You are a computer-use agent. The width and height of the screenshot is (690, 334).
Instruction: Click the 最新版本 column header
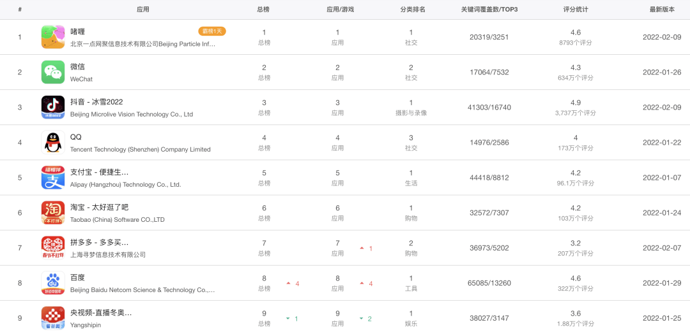click(662, 10)
